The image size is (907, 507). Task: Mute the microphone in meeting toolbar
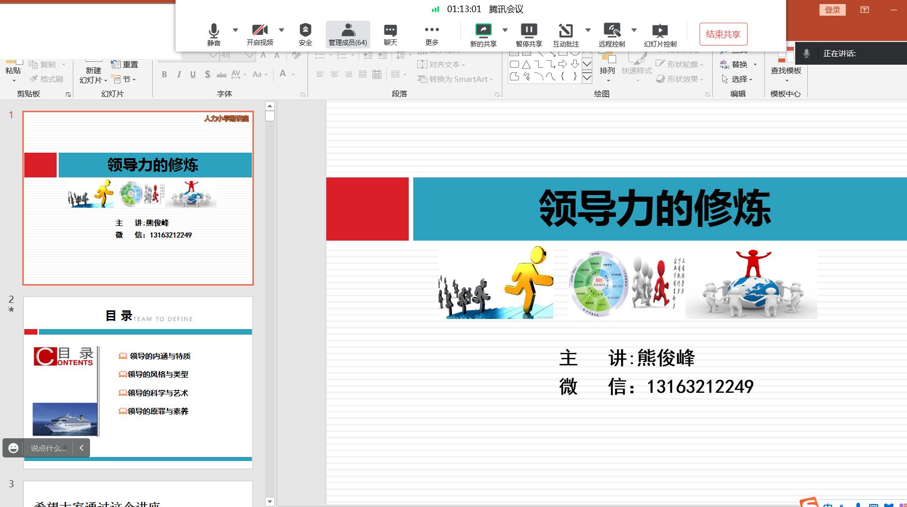click(214, 34)
